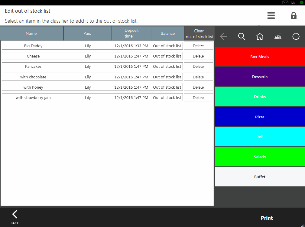Delete Big Daddy from out of stock list
Screen dimensions: 305x227
pos(198,46)
